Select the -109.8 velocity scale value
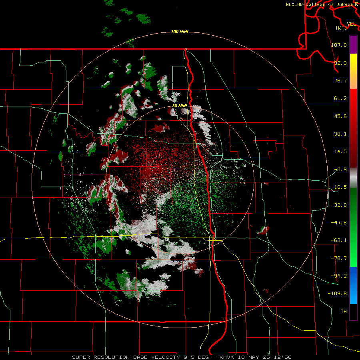360x360 pixels. click(337, 294)
